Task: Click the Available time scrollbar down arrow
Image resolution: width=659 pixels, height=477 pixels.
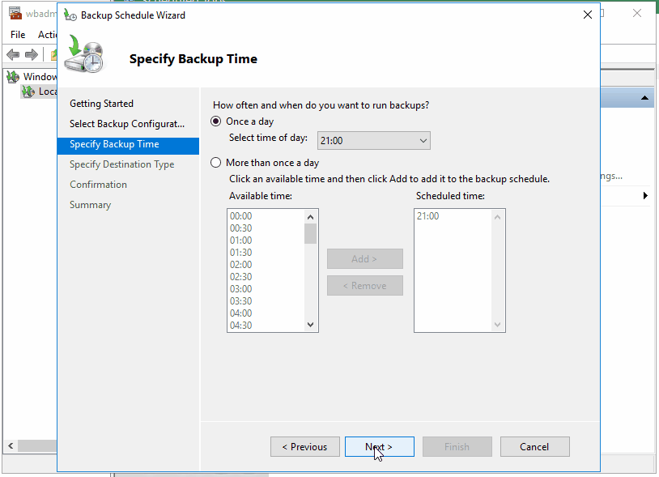Action: 310,325
